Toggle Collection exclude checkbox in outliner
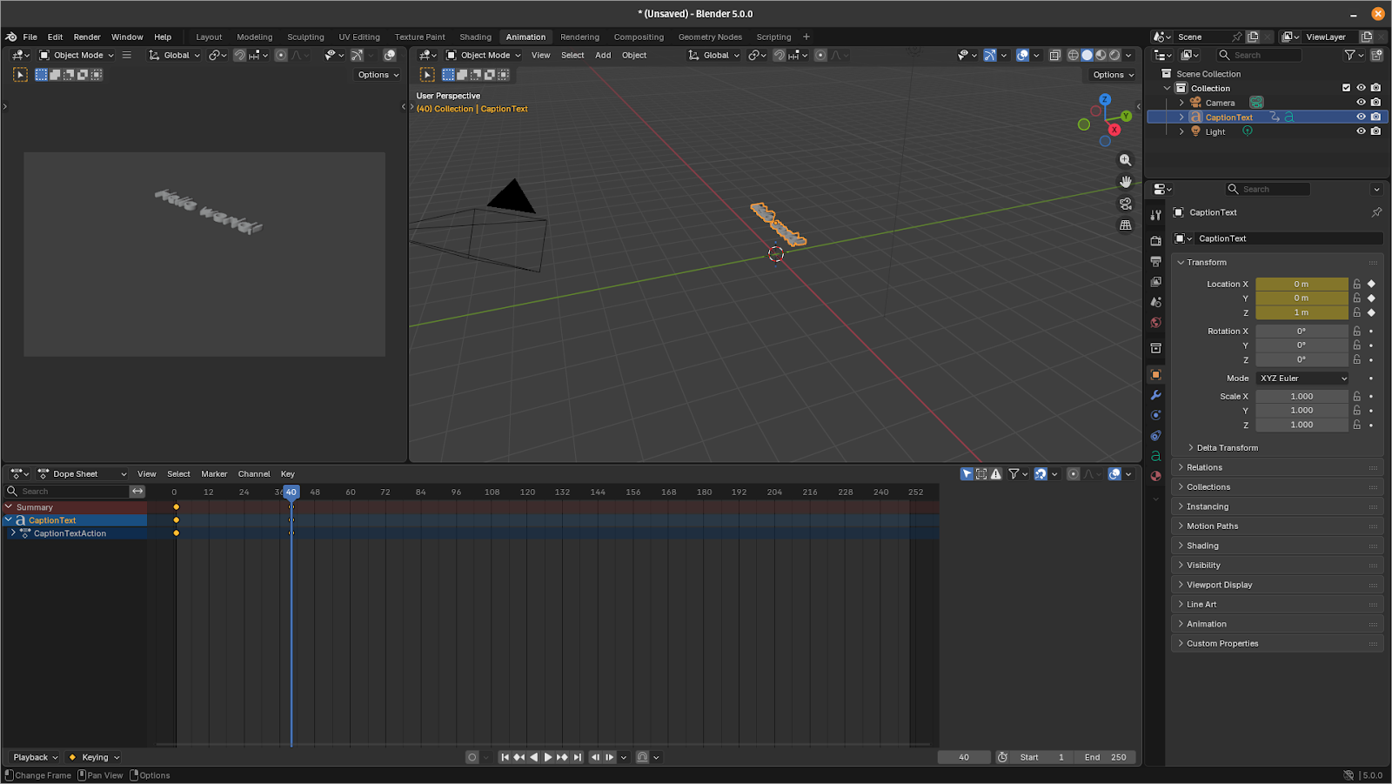 coord(1346,88)
